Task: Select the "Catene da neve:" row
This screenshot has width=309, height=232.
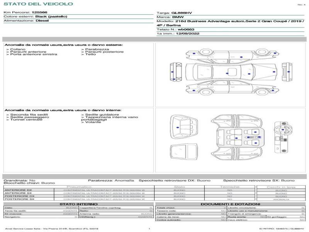Action: click(191, 217)
